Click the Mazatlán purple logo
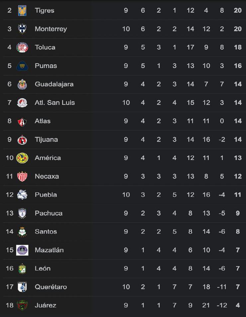Image resolution: width=246 pixels, height=317 pixels. coord(22,250)
